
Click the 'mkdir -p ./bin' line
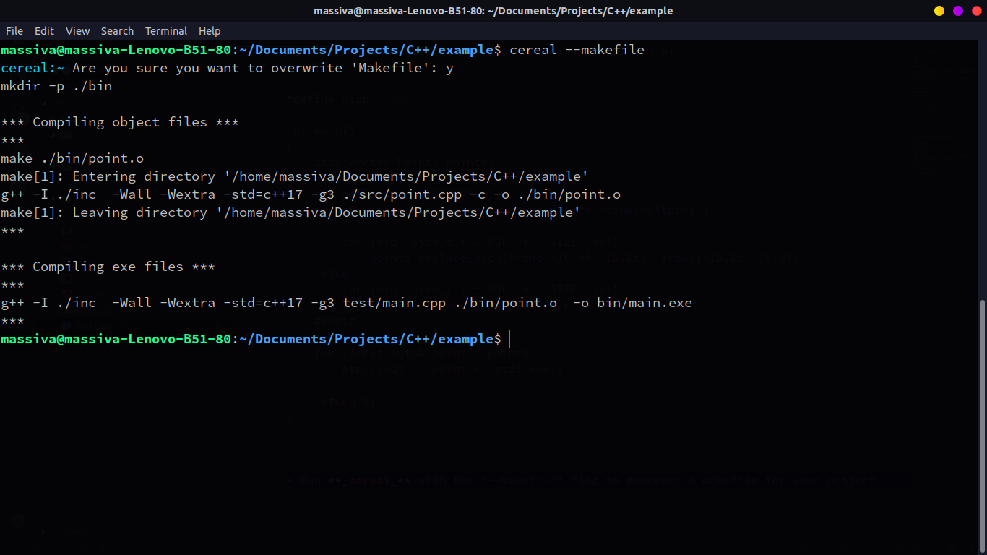click(x=56, y=86)
